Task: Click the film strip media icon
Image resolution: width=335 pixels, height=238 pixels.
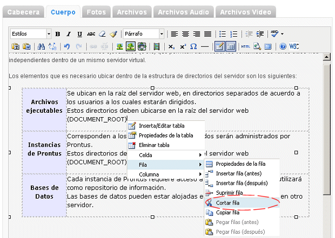Action: (x=157, y=46)
